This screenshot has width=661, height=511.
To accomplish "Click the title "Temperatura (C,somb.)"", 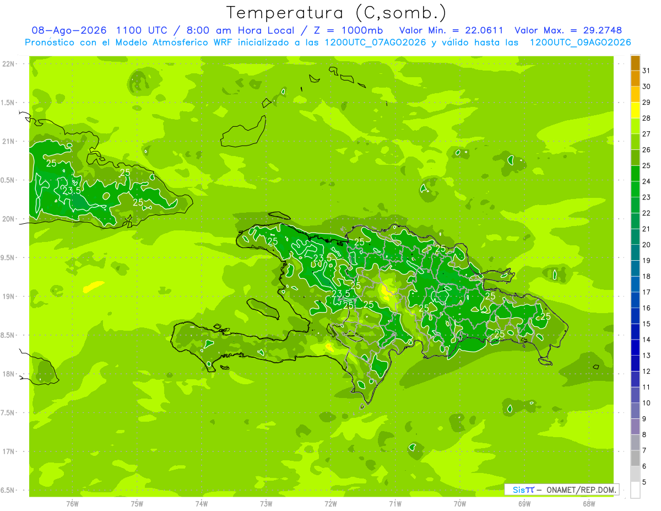I will tap(337, 13).
